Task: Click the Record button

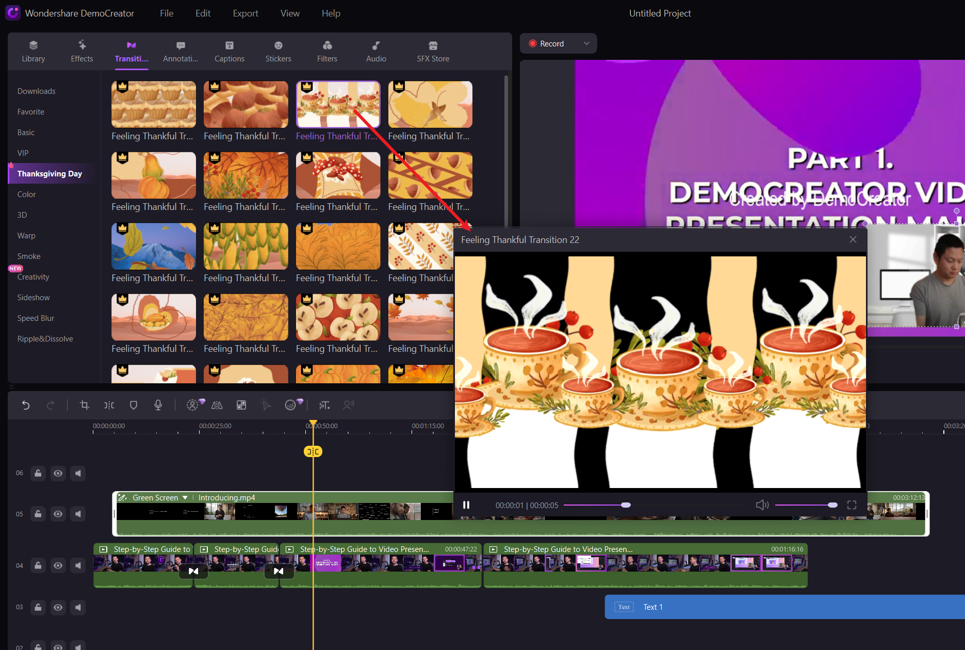Action: [547, 43]
